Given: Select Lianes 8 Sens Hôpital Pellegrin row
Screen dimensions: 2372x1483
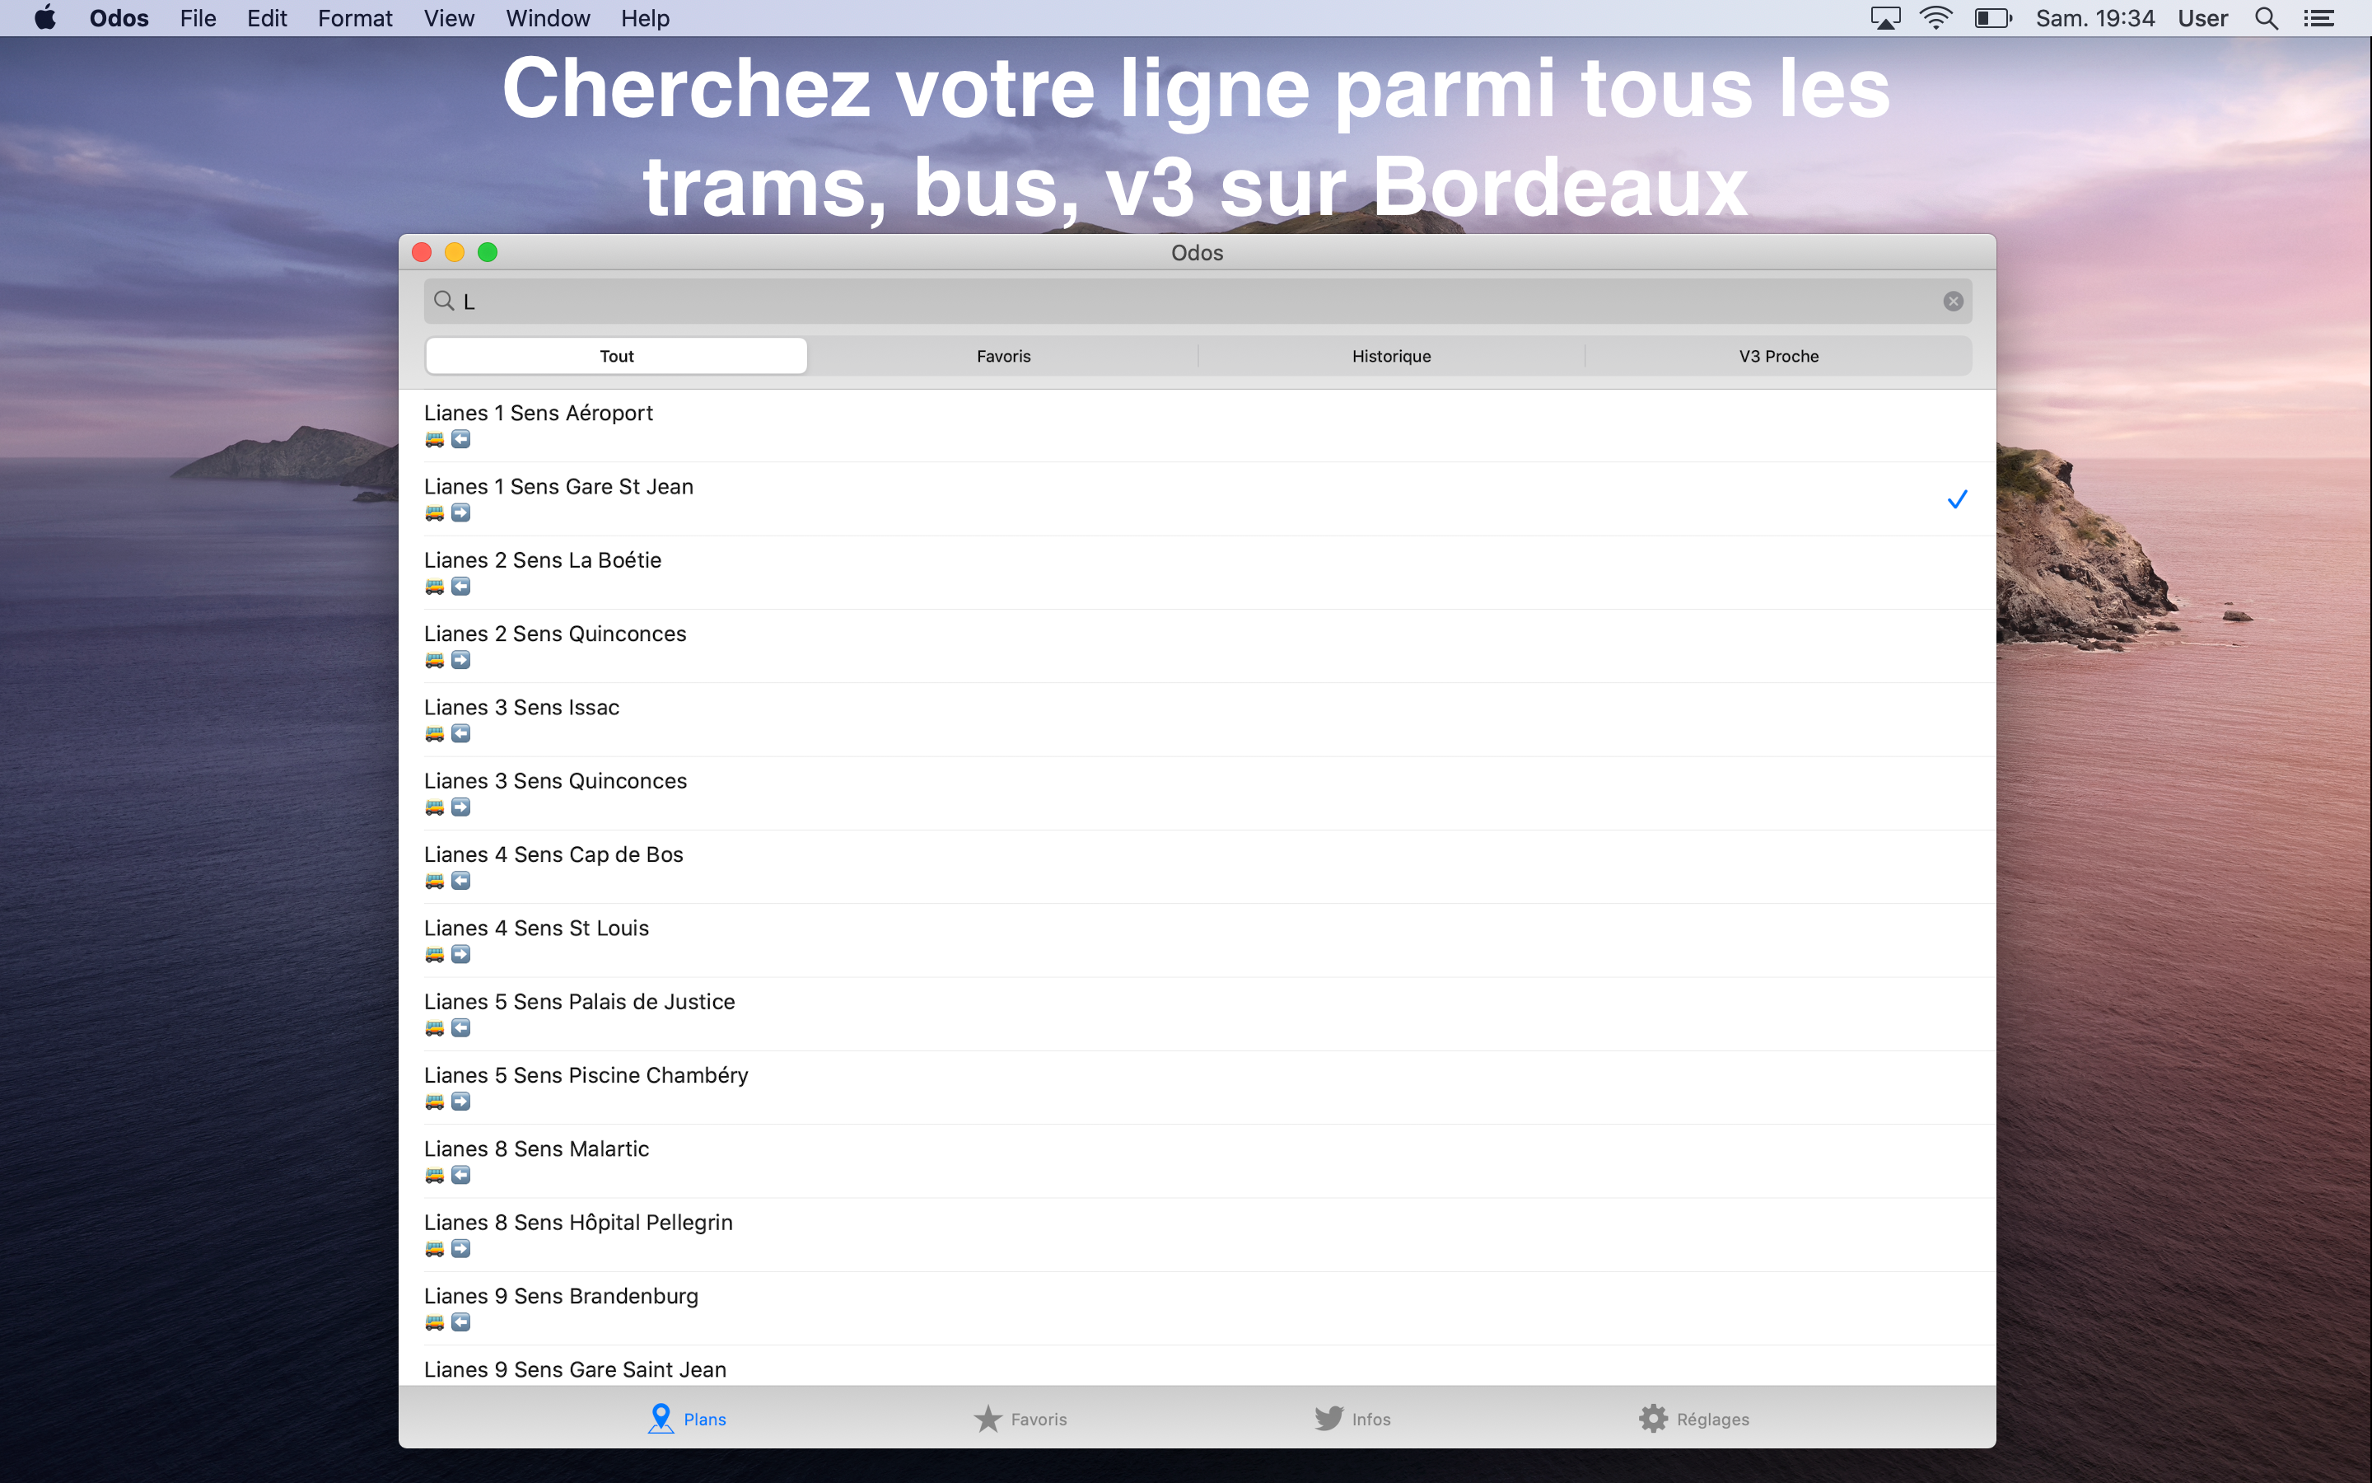Looking at the screenshot, I should click(x=1197, y=1235).
